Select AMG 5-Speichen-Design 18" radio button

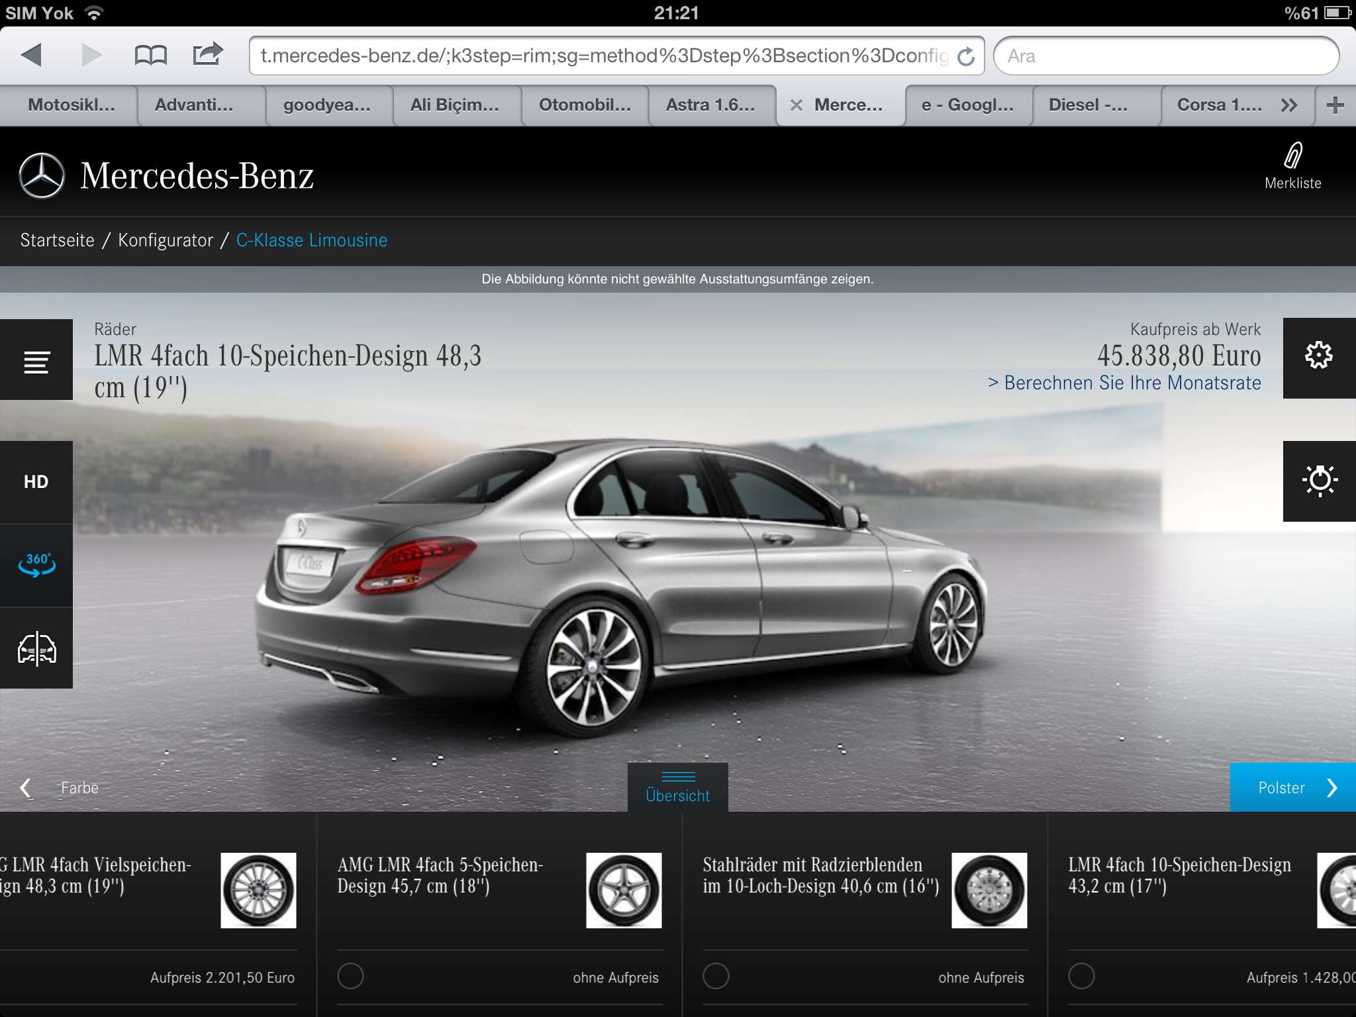coord(350,976)
